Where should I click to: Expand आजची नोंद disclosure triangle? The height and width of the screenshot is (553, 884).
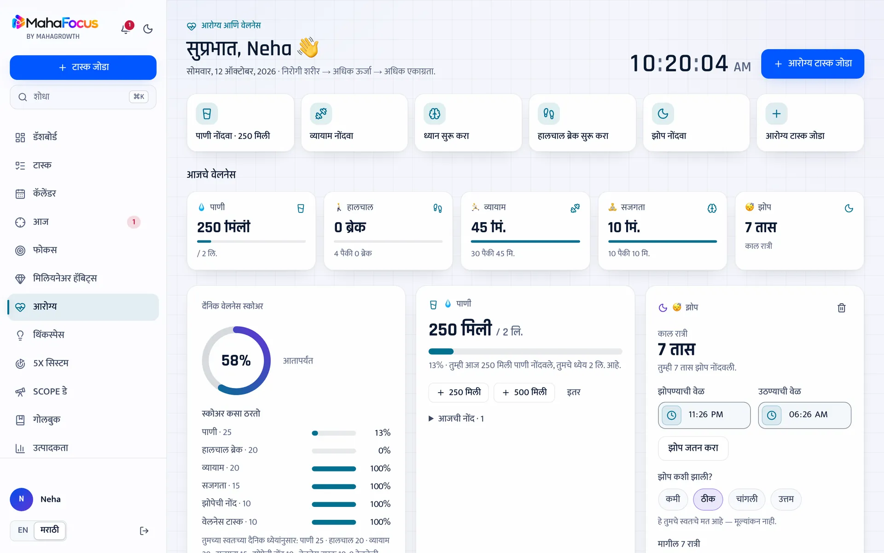coord(431,418)
